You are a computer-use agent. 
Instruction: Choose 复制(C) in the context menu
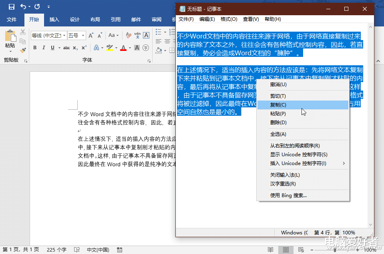click(303, 105)
